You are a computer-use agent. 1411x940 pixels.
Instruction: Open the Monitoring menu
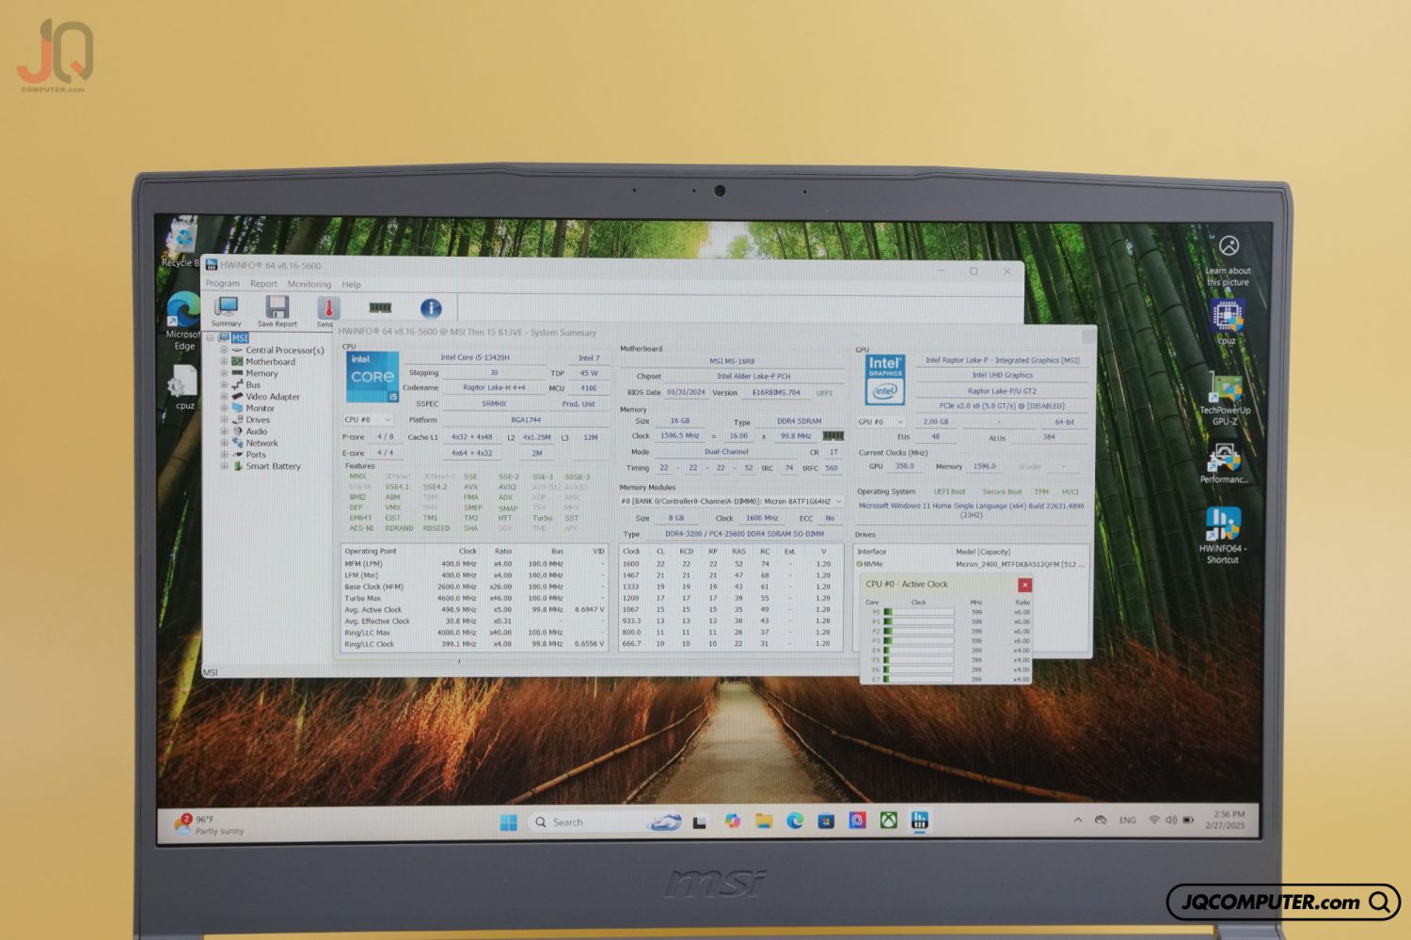coord(309,284)
